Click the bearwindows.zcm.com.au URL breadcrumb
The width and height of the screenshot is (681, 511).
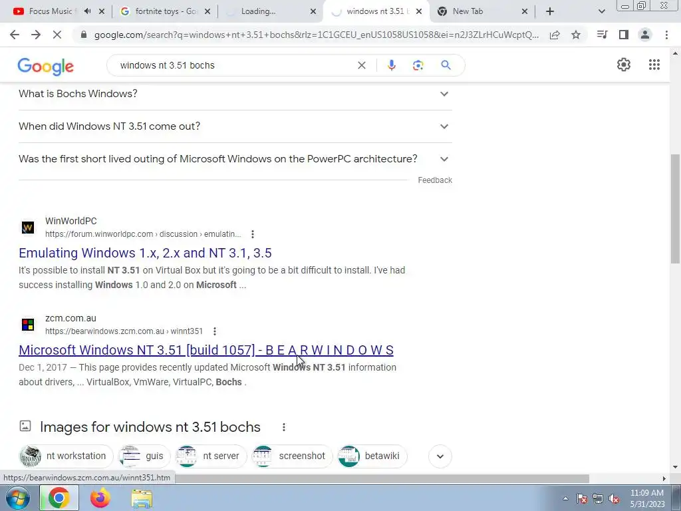[124, 331]
